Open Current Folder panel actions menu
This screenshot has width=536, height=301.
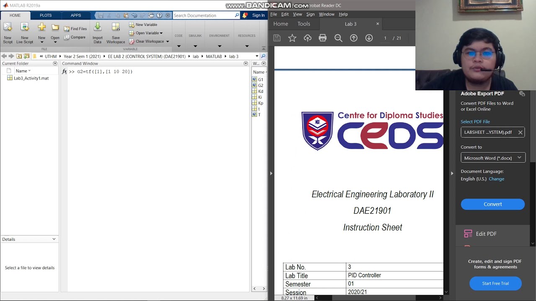[55, 64]
